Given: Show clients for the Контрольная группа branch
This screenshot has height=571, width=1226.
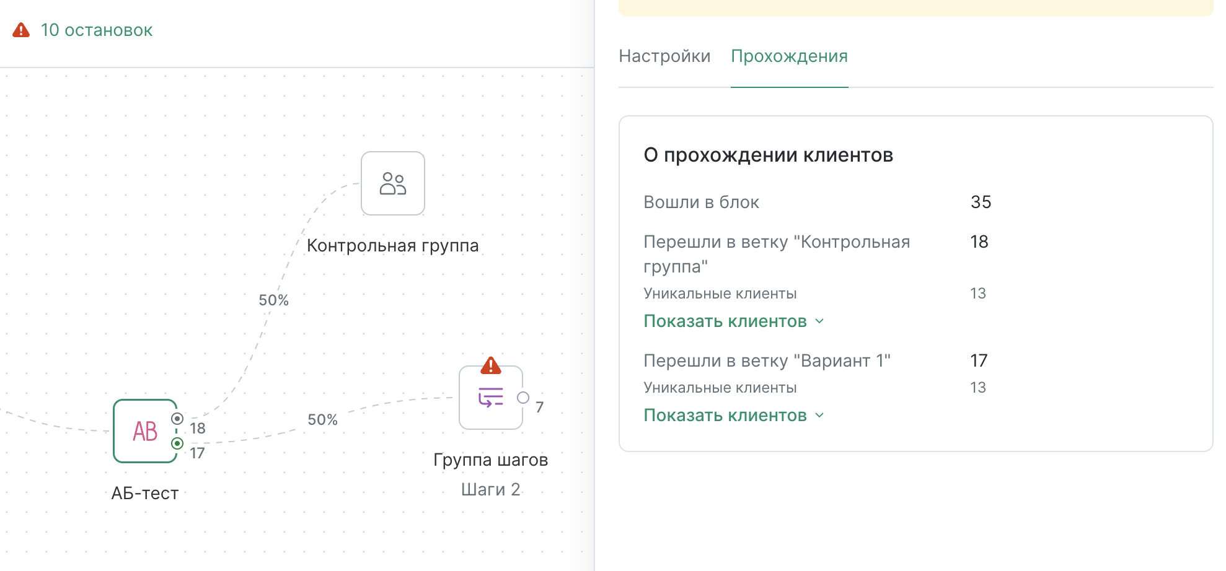Looking at the screenshot, I should pos(725,321).
